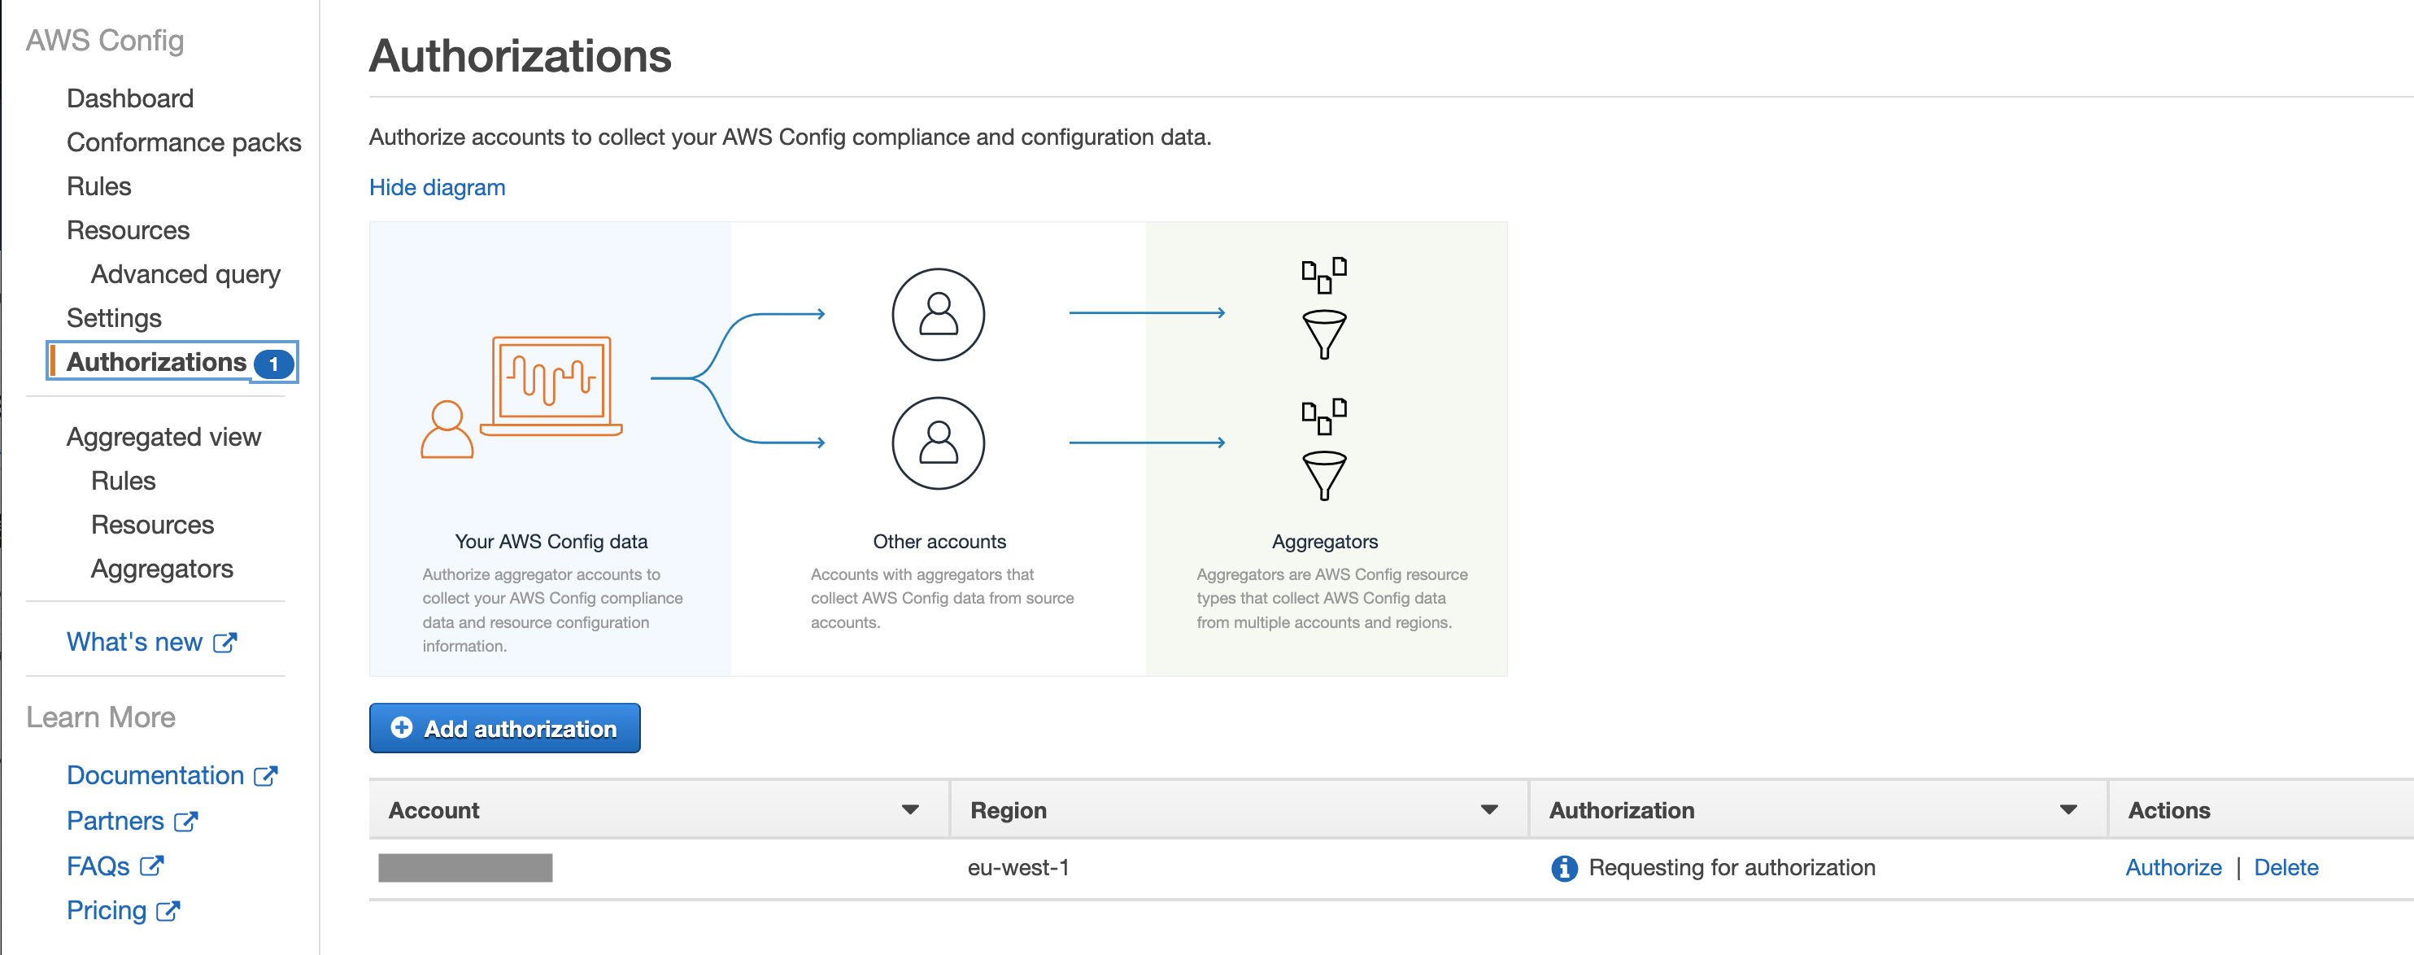The width and height of the screenshot is (2414, 955).
Task: Click the external link icon next to FAQs
Action: coord(152,866)
